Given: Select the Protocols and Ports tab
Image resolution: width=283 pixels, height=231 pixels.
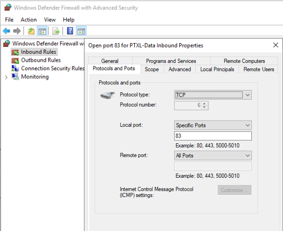Looking at the screenshot, I should coord(114,69).
